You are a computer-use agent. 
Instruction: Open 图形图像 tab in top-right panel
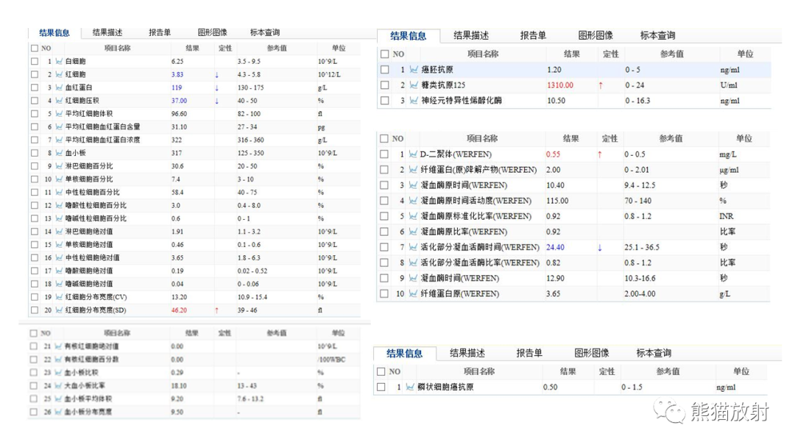[596, 35]
